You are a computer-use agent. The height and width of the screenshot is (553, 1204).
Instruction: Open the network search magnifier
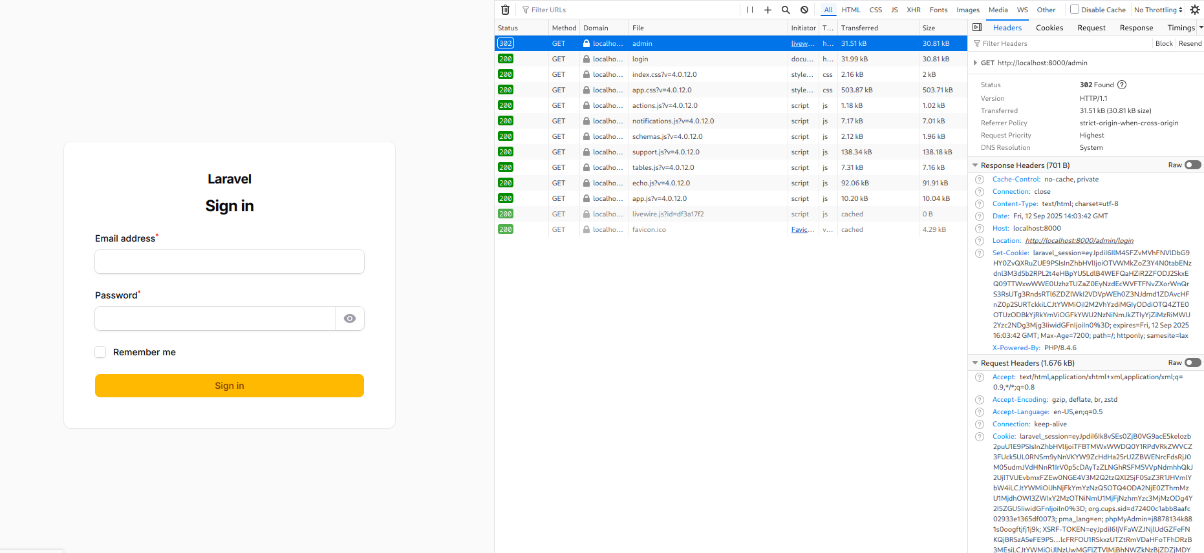point(786,10)
